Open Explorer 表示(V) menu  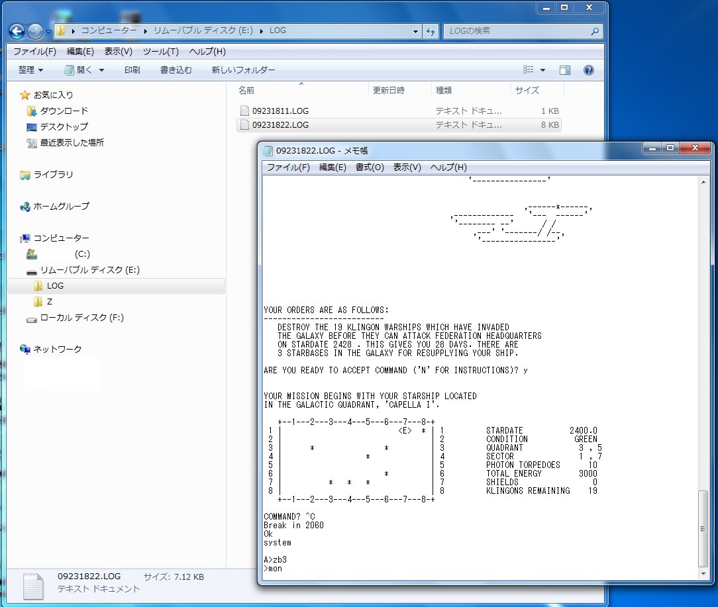click(x=118, y=51)
